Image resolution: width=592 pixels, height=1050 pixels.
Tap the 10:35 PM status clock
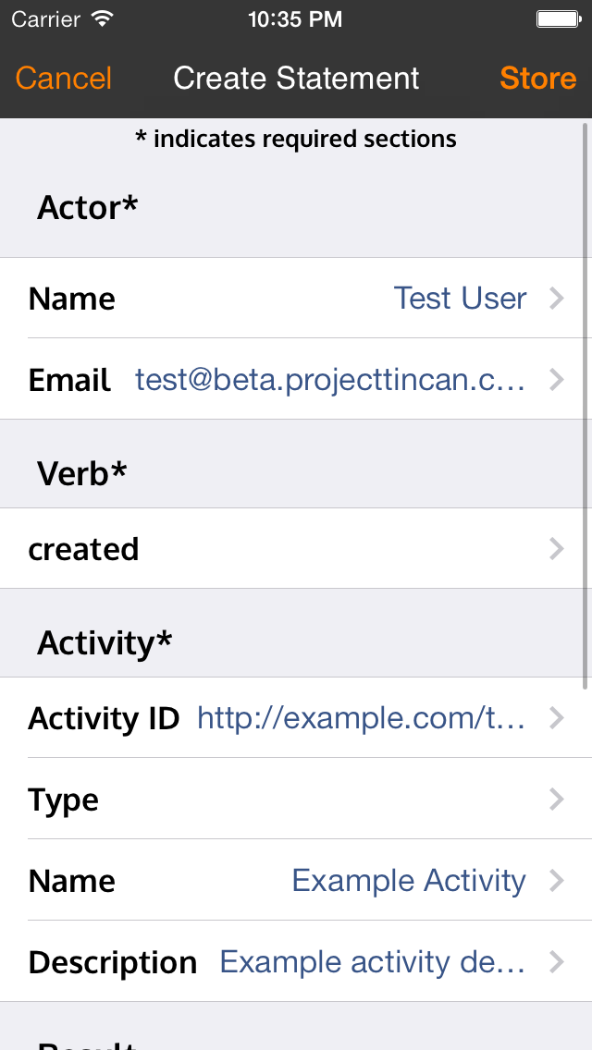[295, 19]
